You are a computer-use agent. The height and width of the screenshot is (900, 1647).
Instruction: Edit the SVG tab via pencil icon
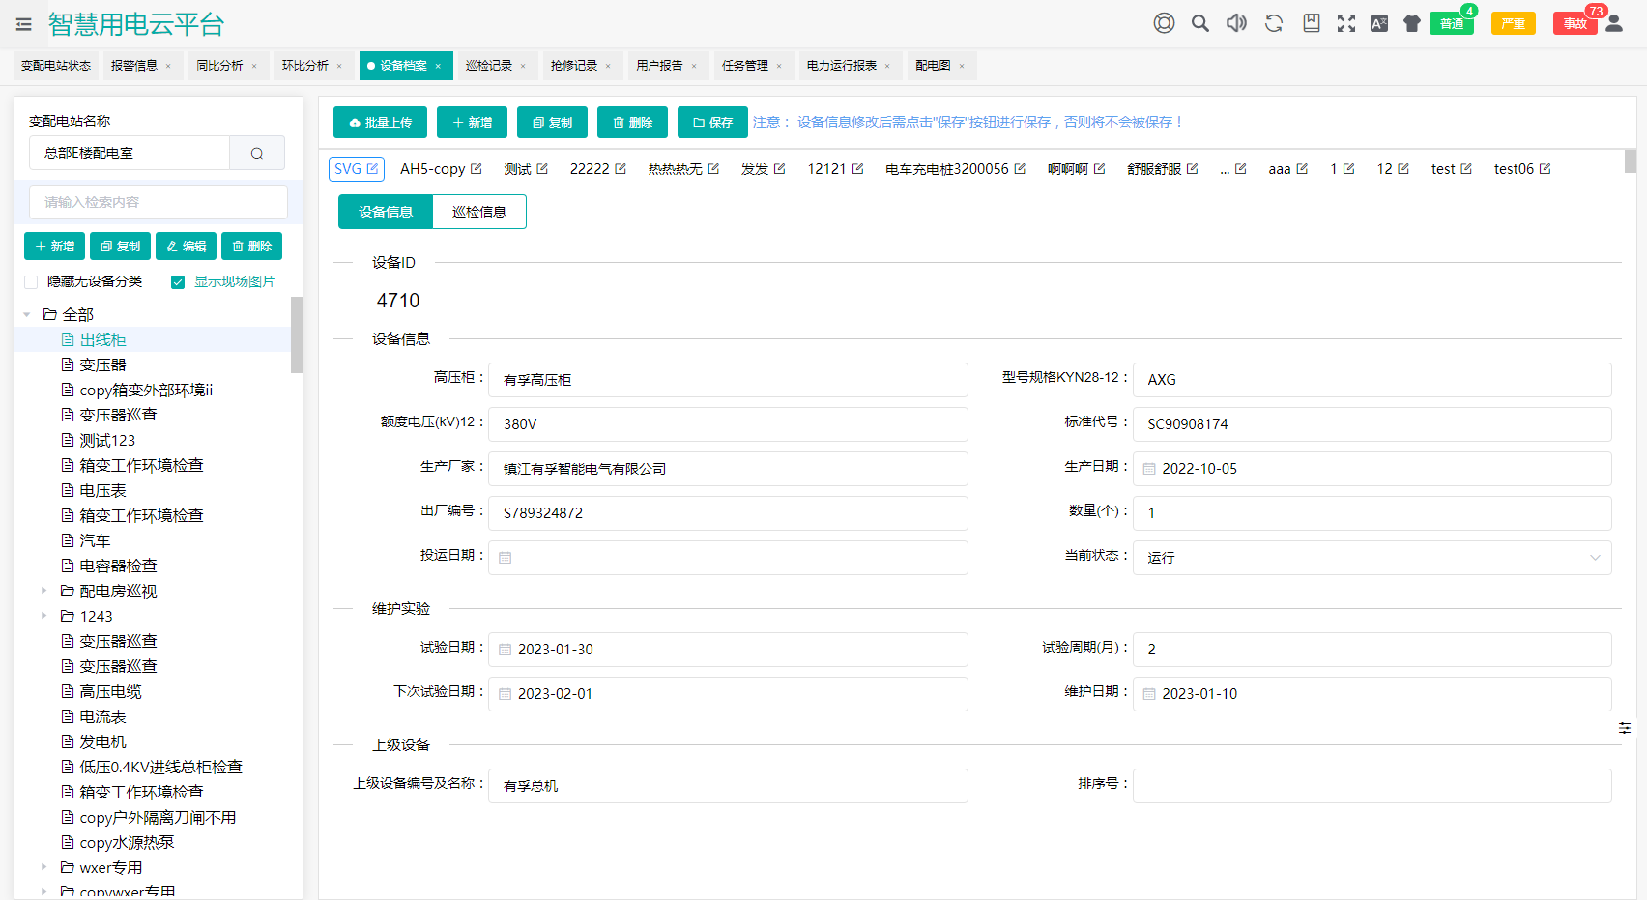coord(372,168)
